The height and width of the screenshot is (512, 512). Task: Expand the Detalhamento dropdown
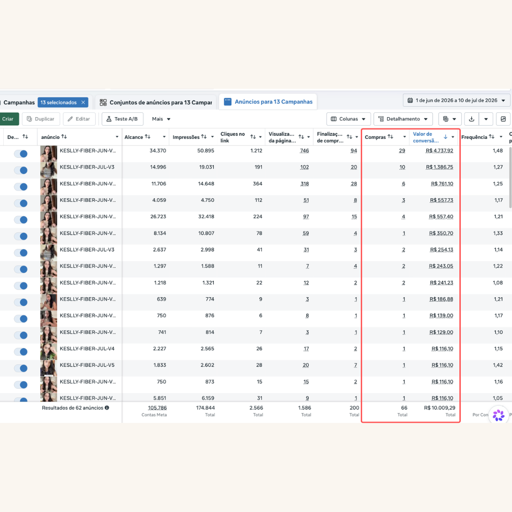pyautogui.click(x=403, y=119)
